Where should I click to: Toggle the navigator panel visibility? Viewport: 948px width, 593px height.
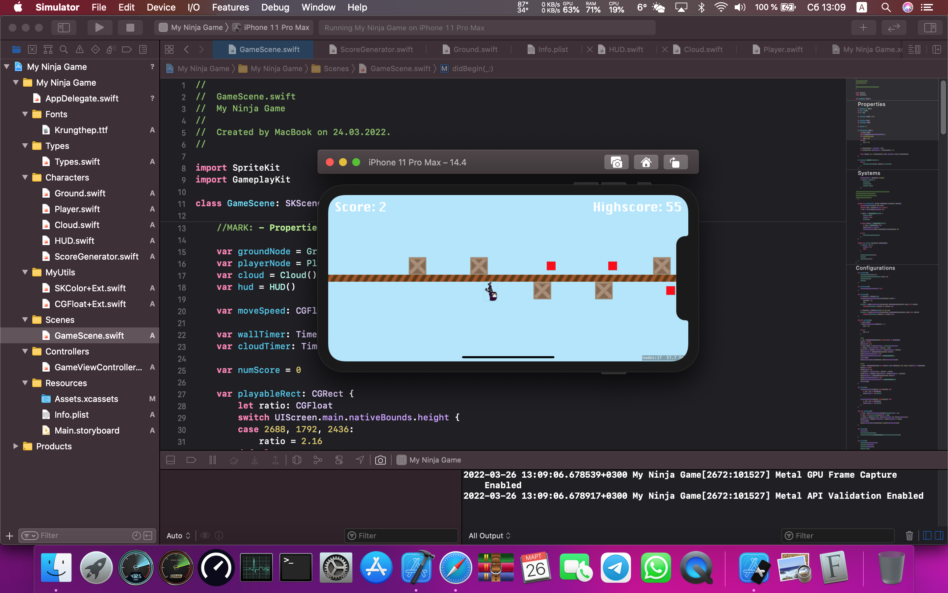[x=64, y=27]
